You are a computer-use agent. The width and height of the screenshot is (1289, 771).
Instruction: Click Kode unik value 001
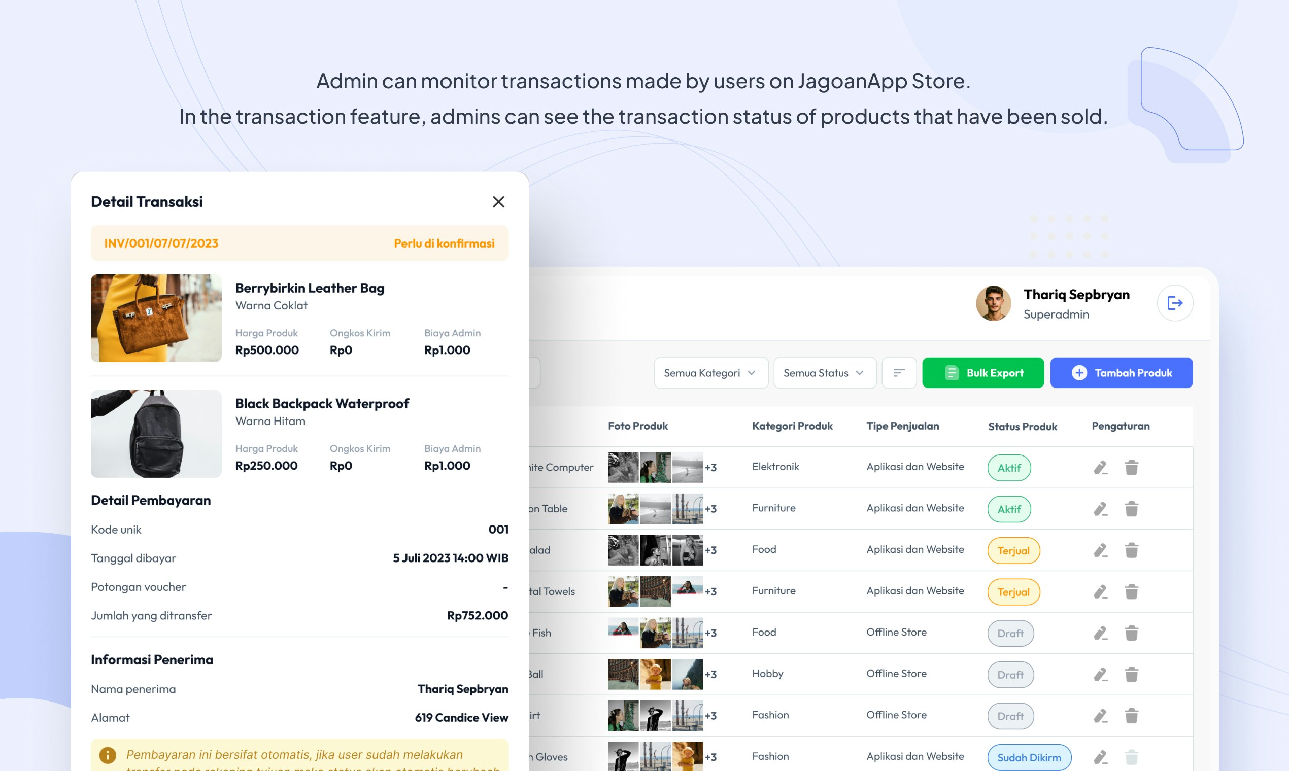498,530
